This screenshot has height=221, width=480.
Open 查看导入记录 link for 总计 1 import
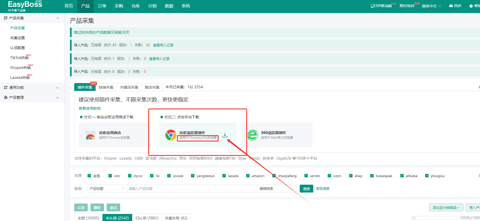[x=159, y=59]
